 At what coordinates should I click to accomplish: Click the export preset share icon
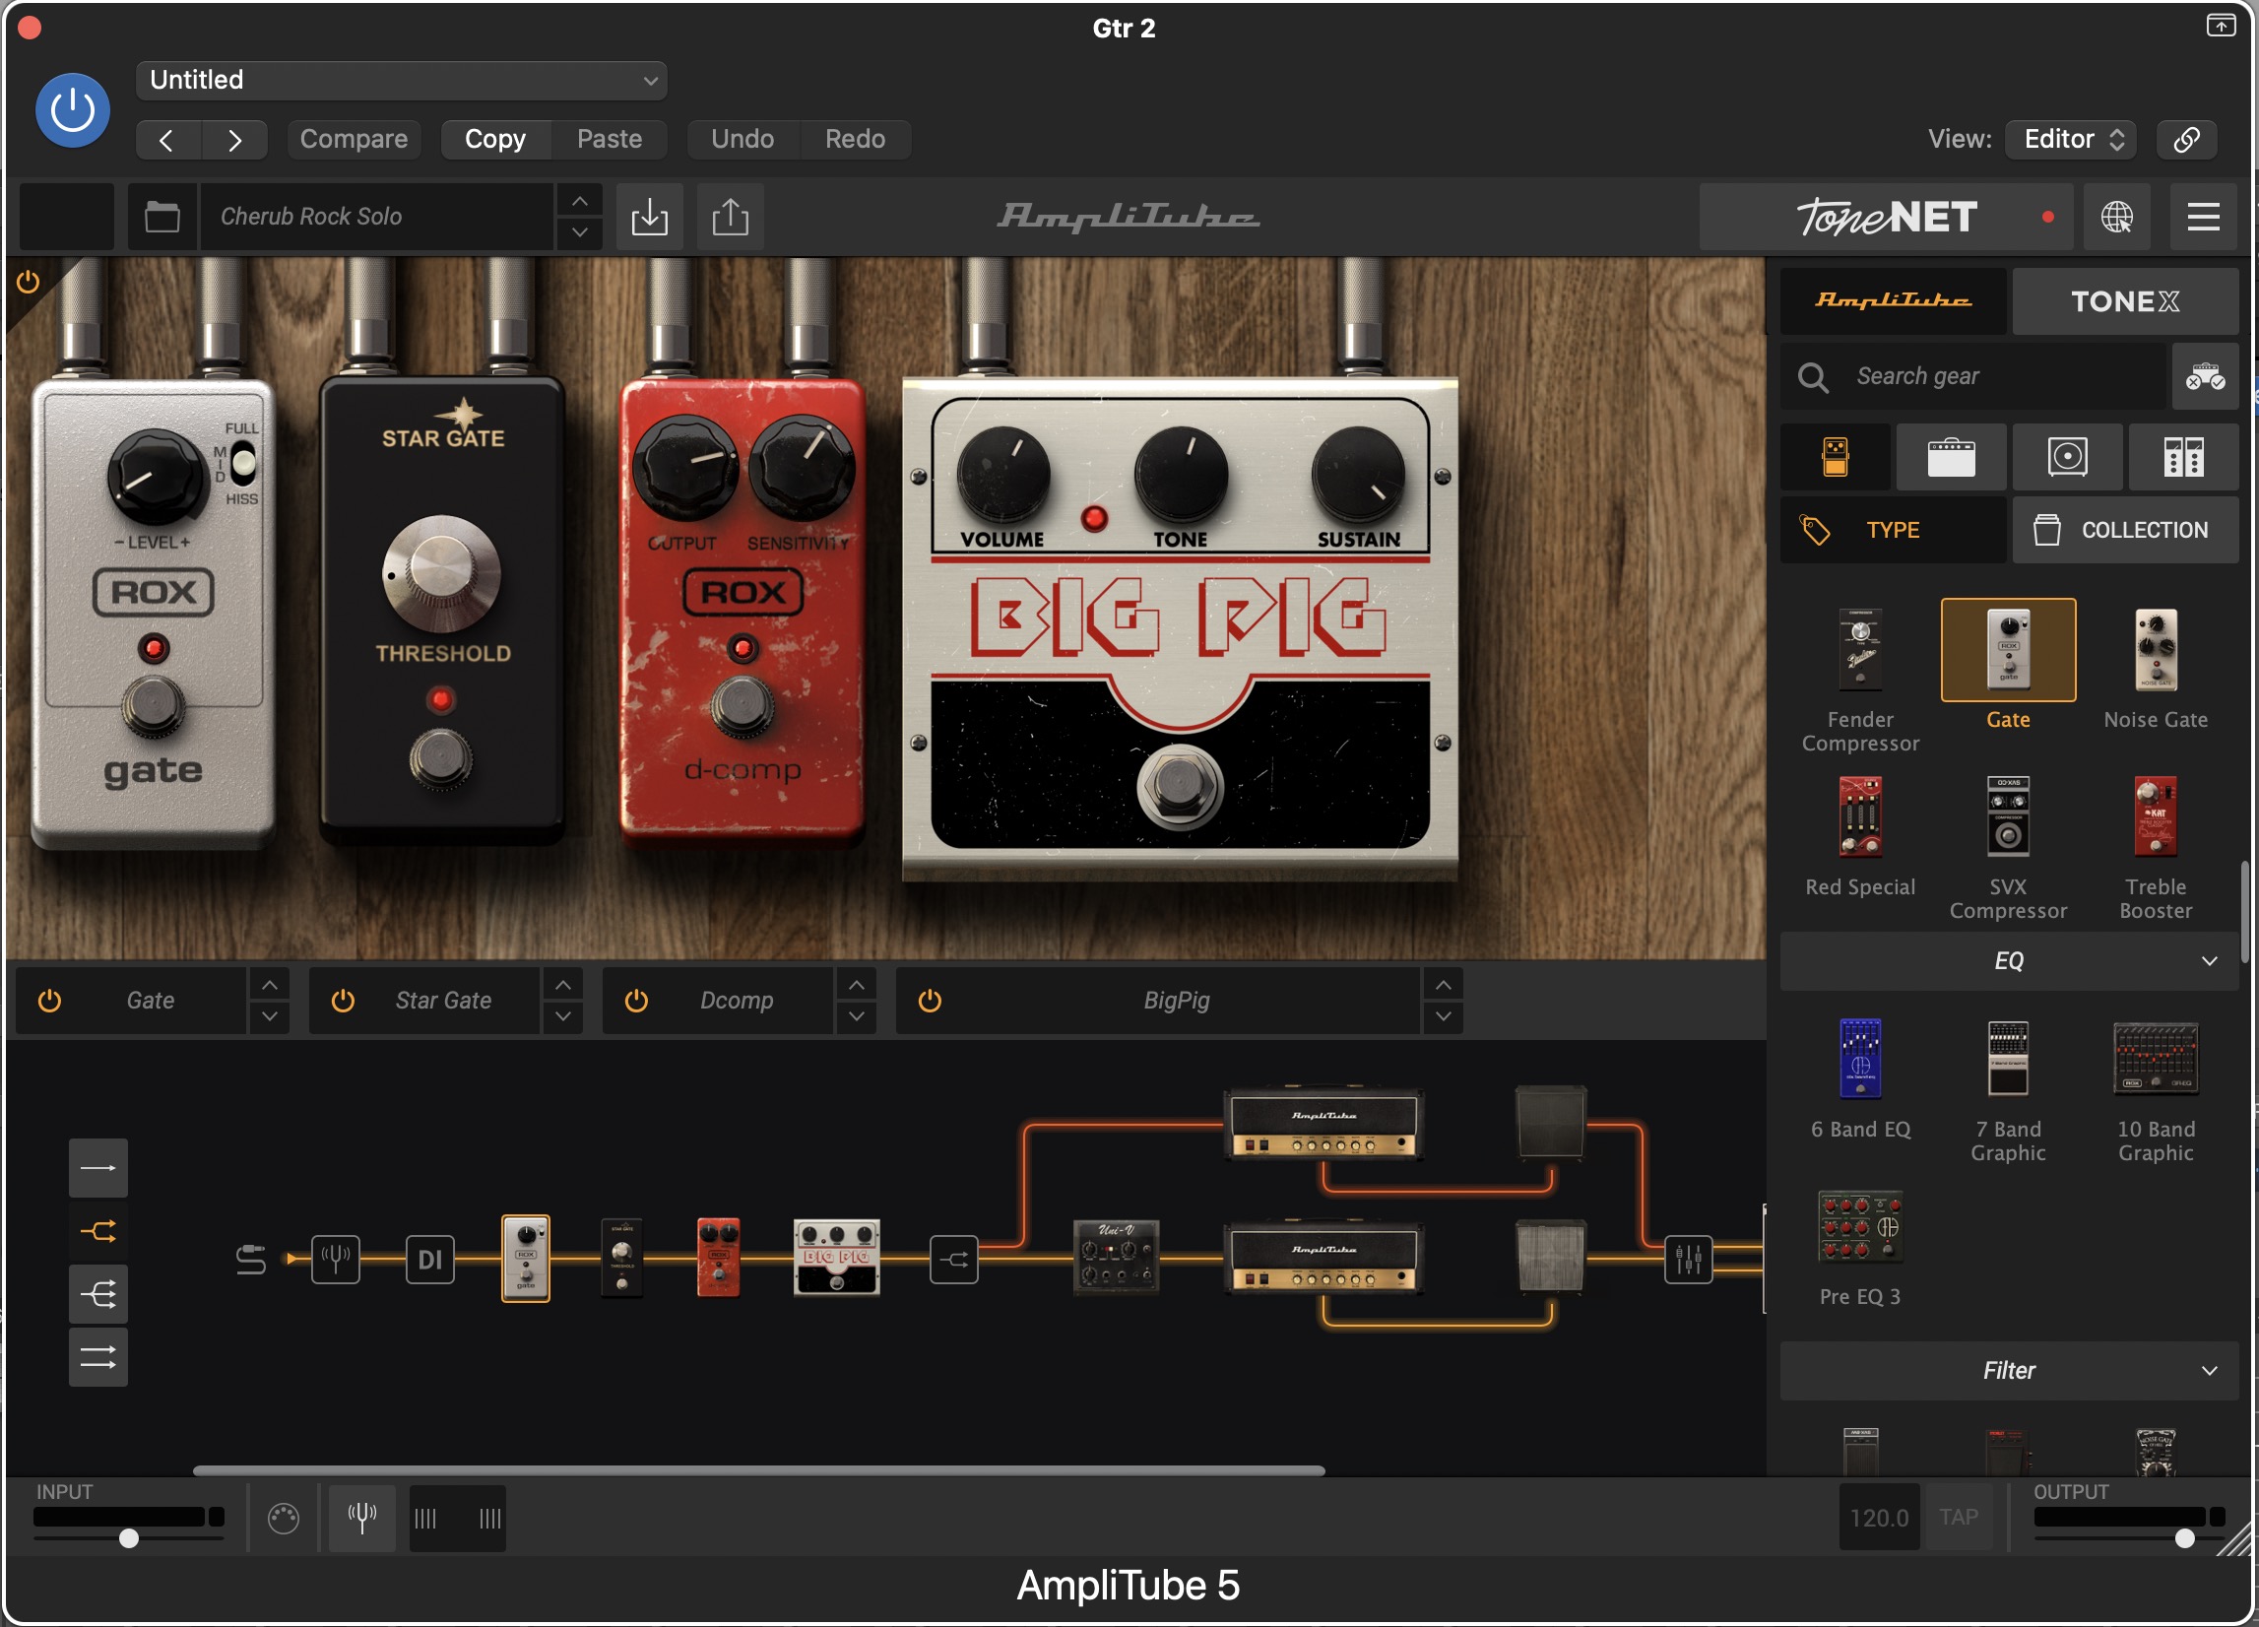[730, 217]
